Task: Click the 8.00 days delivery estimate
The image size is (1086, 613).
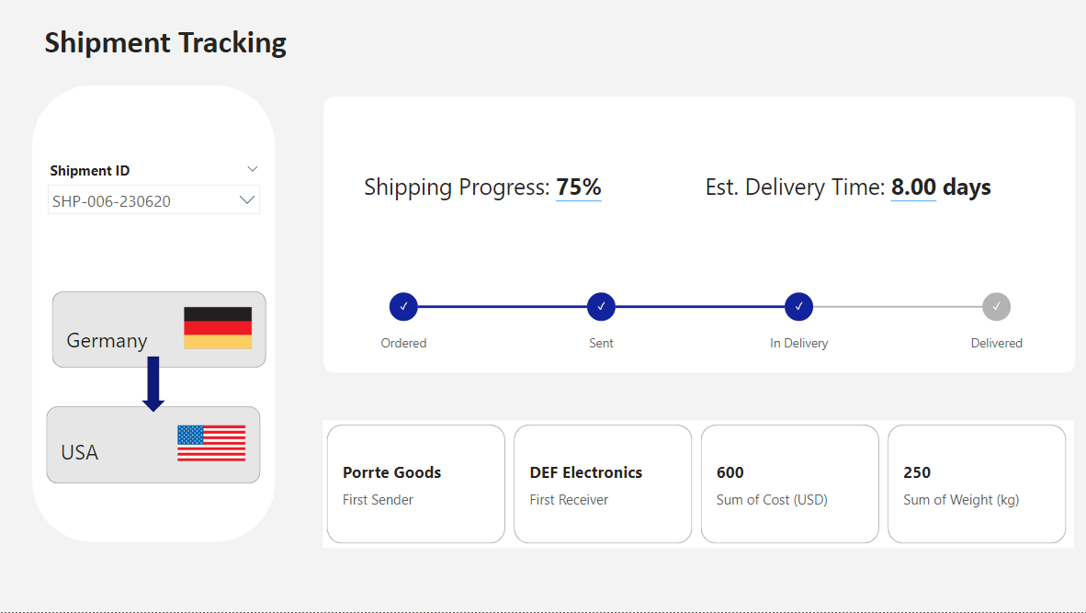Action: point(941,187)
